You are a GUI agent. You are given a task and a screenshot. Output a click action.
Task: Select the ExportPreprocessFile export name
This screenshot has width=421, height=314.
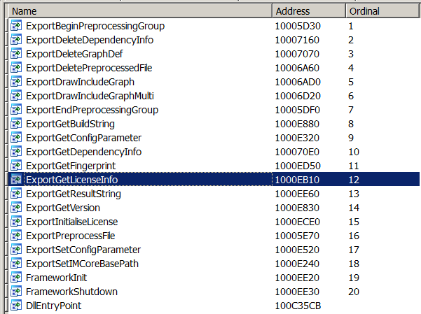point(71,236)
